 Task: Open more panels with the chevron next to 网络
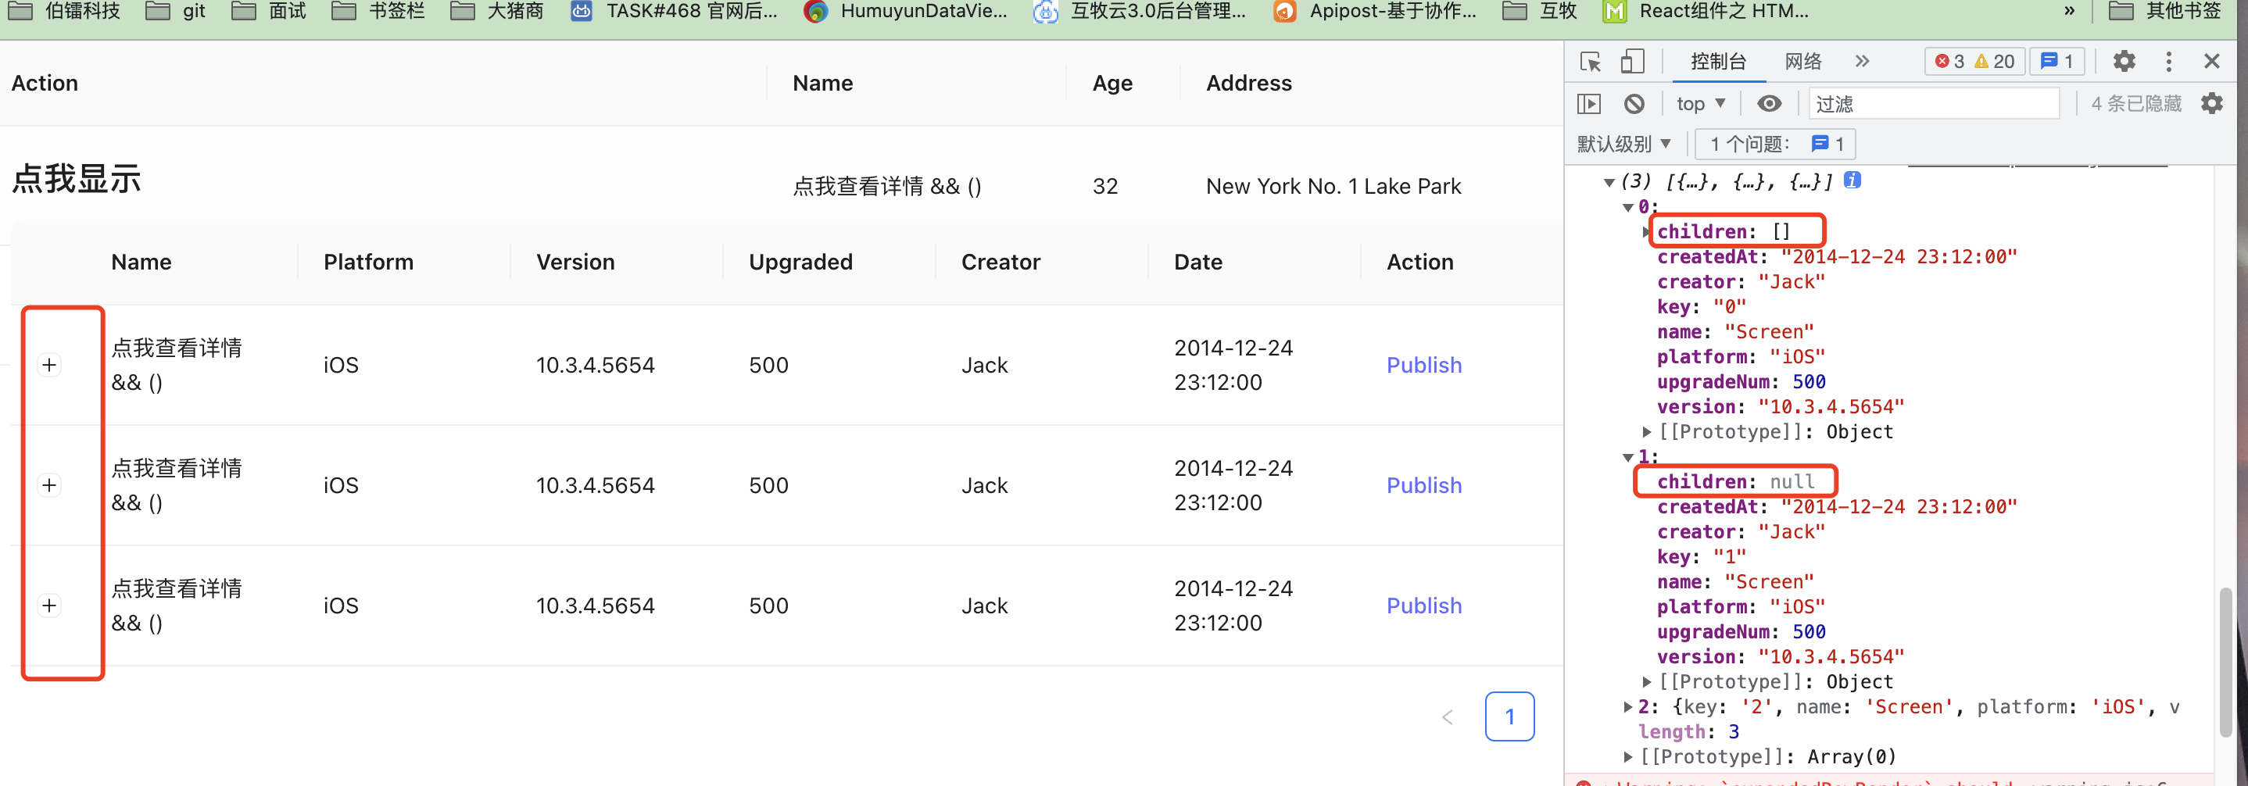tap(1863, 61)
